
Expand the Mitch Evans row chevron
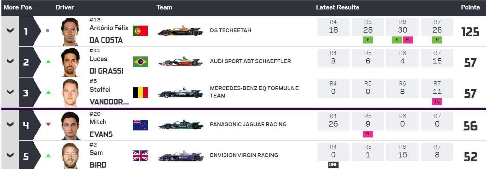10,125
